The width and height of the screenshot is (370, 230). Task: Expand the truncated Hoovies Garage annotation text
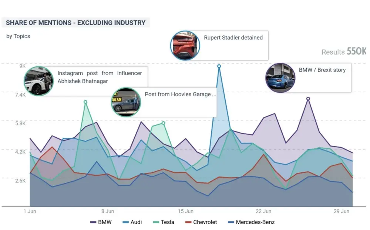coord(180,95)
